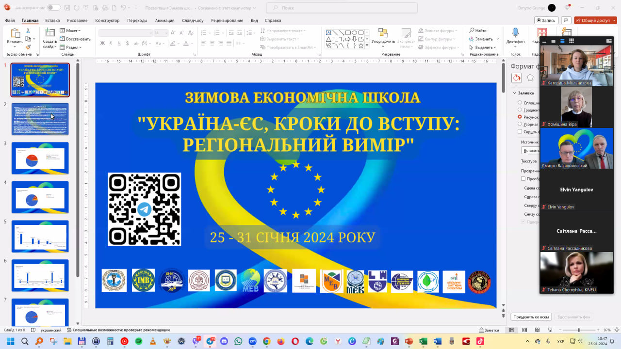Click the Italic (К) button
This screenshot has width=621, height=349.
pyautogui.click(x=111, y=43)
